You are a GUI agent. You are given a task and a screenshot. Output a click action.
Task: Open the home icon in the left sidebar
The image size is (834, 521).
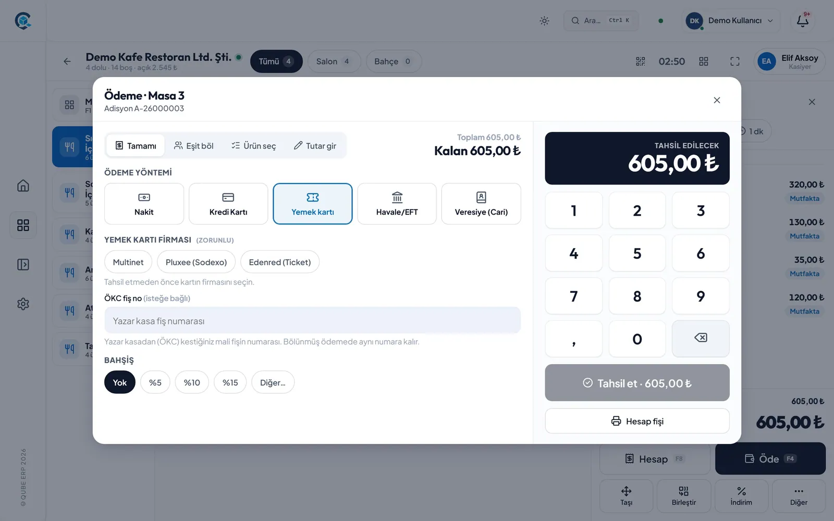coord(23,185)
